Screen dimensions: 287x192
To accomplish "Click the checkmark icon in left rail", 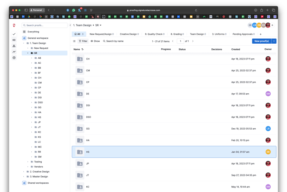I will pos(14,34).
